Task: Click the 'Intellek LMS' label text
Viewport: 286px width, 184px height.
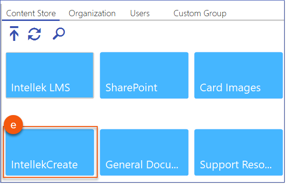Action: (x=41, y=87)
